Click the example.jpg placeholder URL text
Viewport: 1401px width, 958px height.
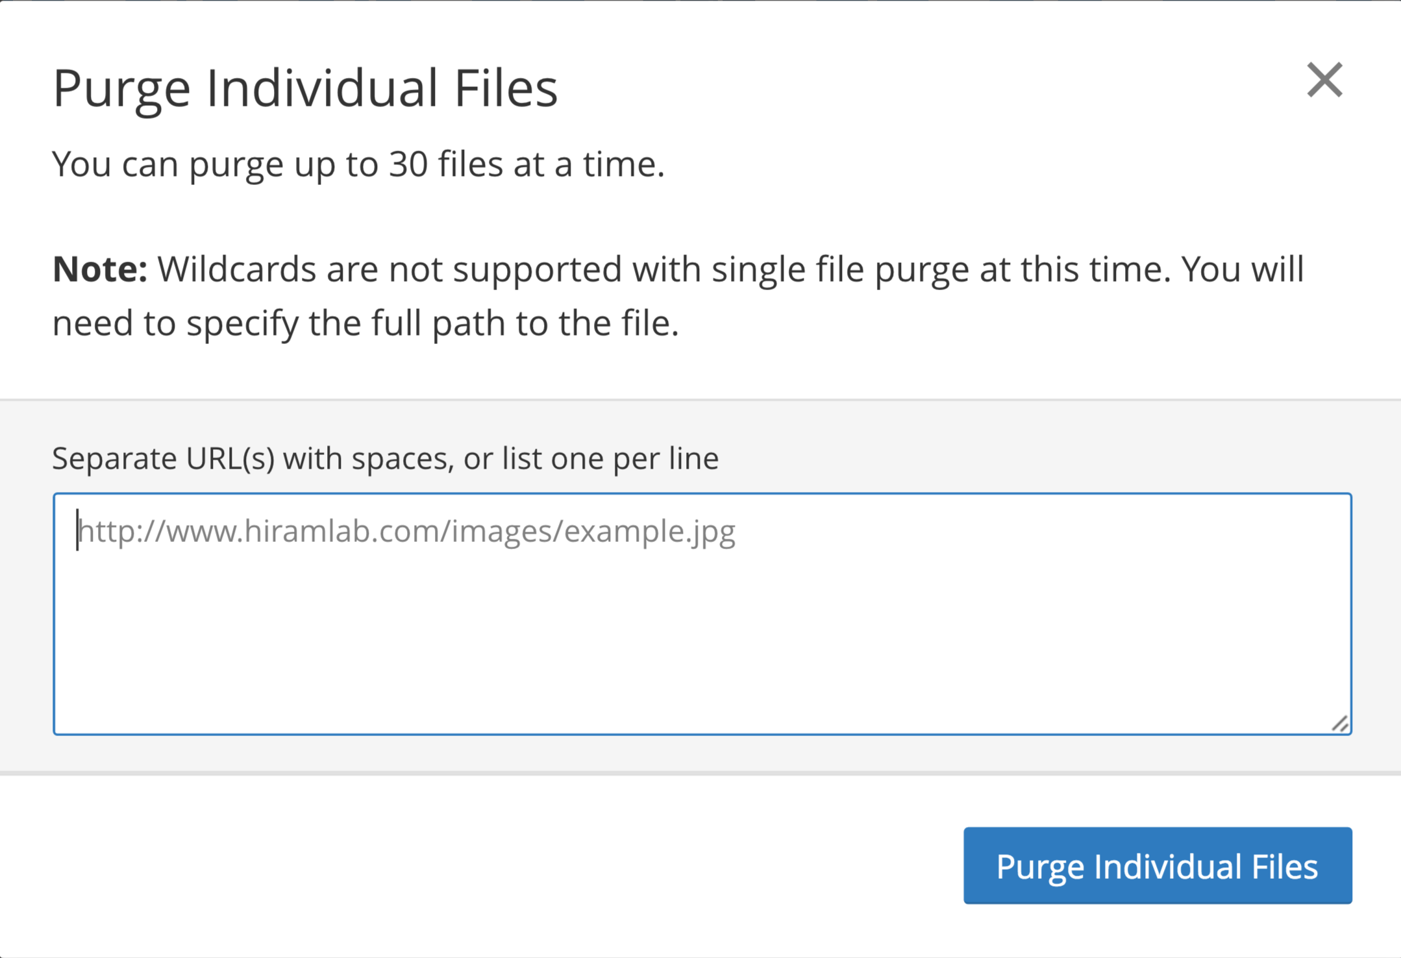(406, 532)
